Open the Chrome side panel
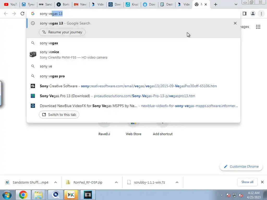The image size is (267, 200). click(245, 14)
